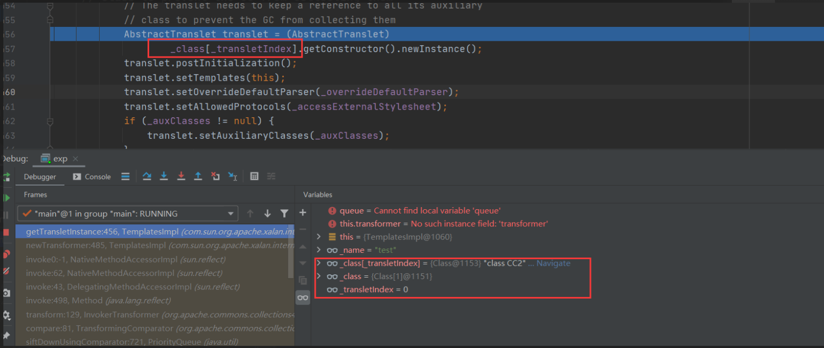Click the red Force Step Into icon
The width and height of the screenshot is (824, 348).
181,176
